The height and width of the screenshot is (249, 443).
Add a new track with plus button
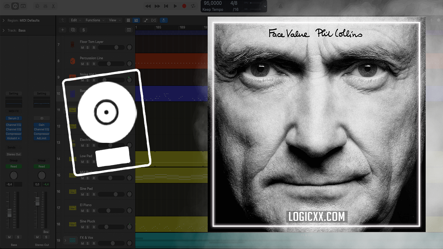pyautogui.click(x=63, y=30)
